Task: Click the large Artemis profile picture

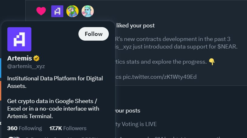Action: click(x=19, y=39)
